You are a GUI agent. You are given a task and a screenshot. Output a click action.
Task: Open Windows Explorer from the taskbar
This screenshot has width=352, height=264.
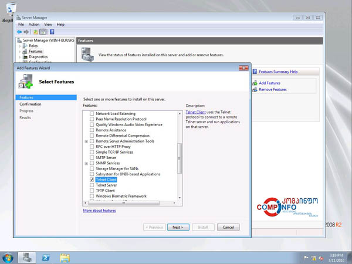point(65,258)
